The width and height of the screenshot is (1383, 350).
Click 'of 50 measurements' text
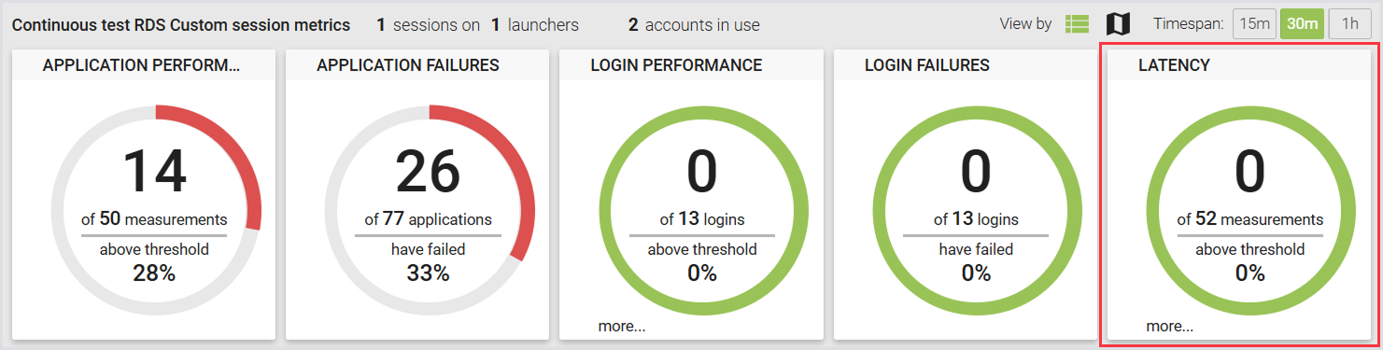click(x=154, y=220)
